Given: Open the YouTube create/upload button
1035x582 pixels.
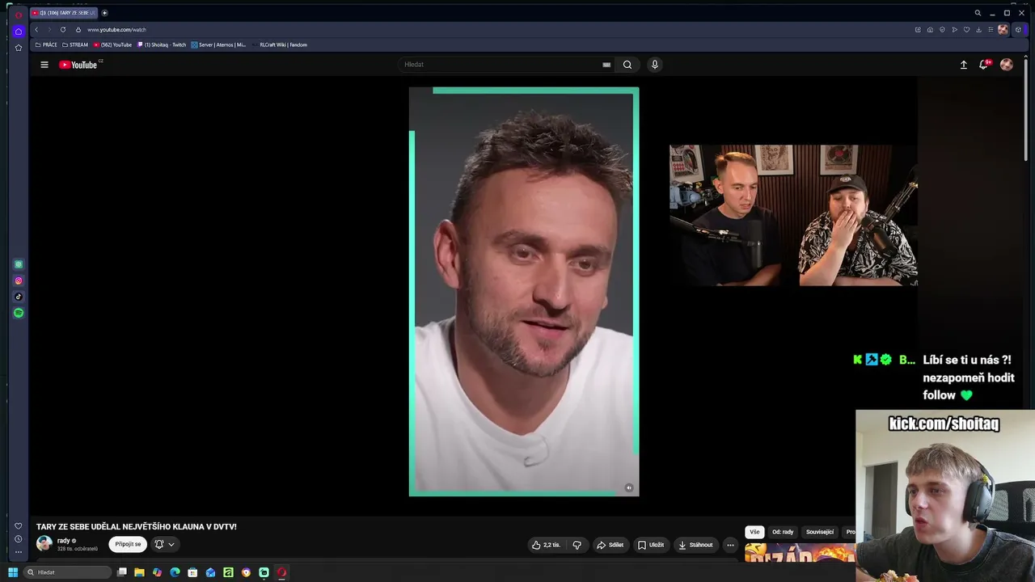Looking at the screenshot, I should tap(964, 65).
